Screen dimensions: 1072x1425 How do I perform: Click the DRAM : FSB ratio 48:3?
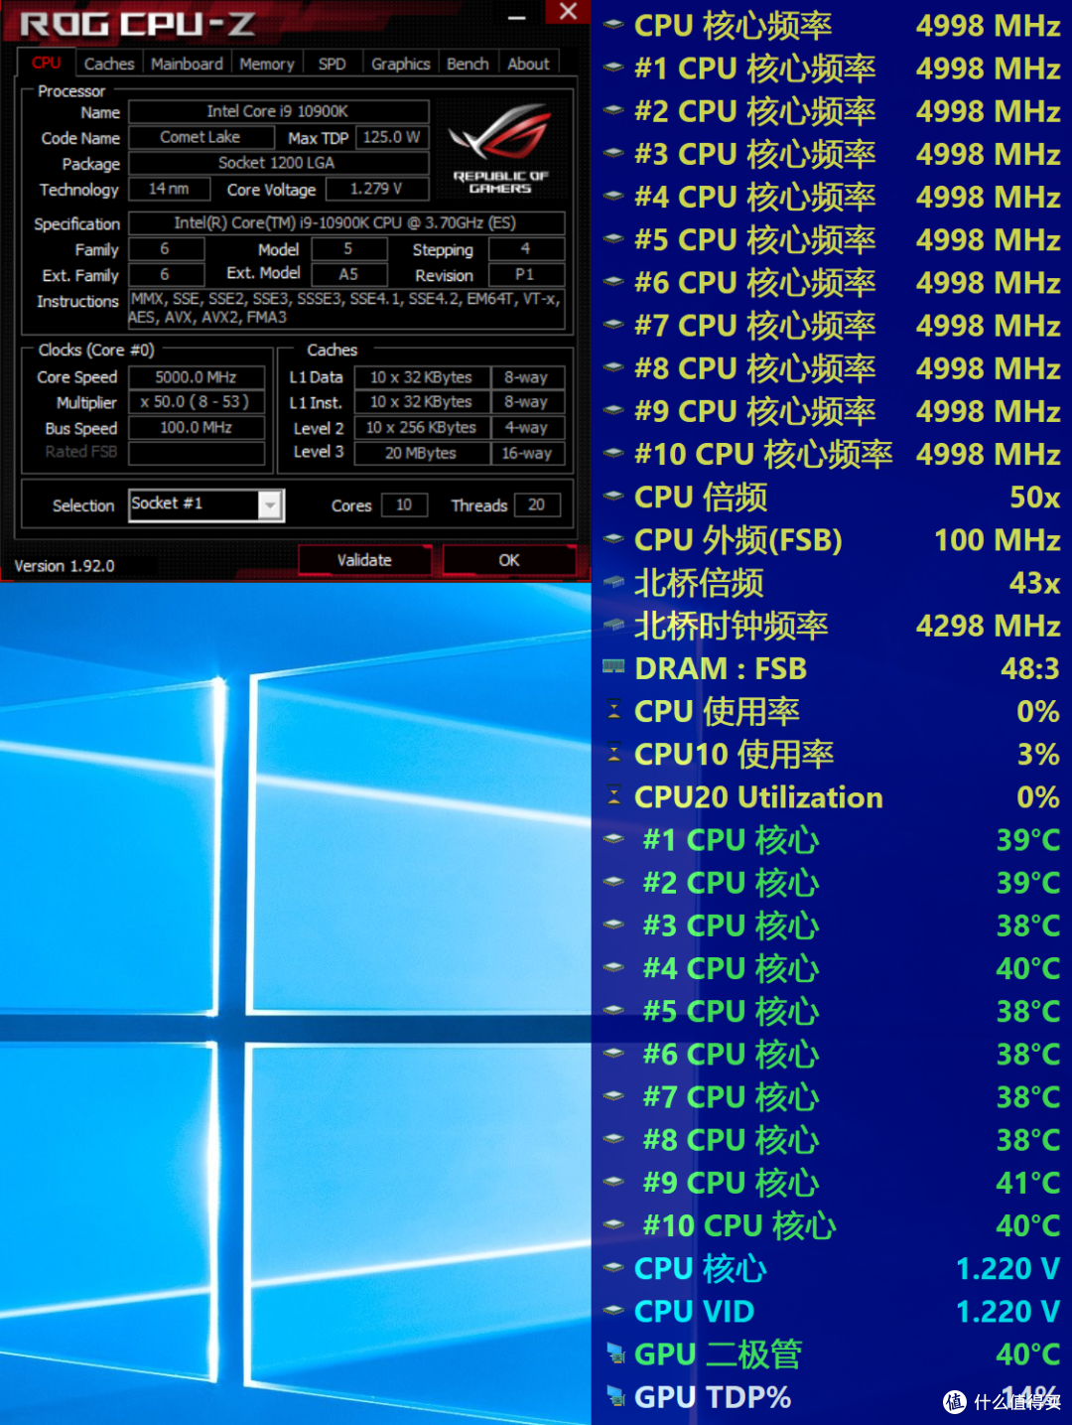(1029, 668)
